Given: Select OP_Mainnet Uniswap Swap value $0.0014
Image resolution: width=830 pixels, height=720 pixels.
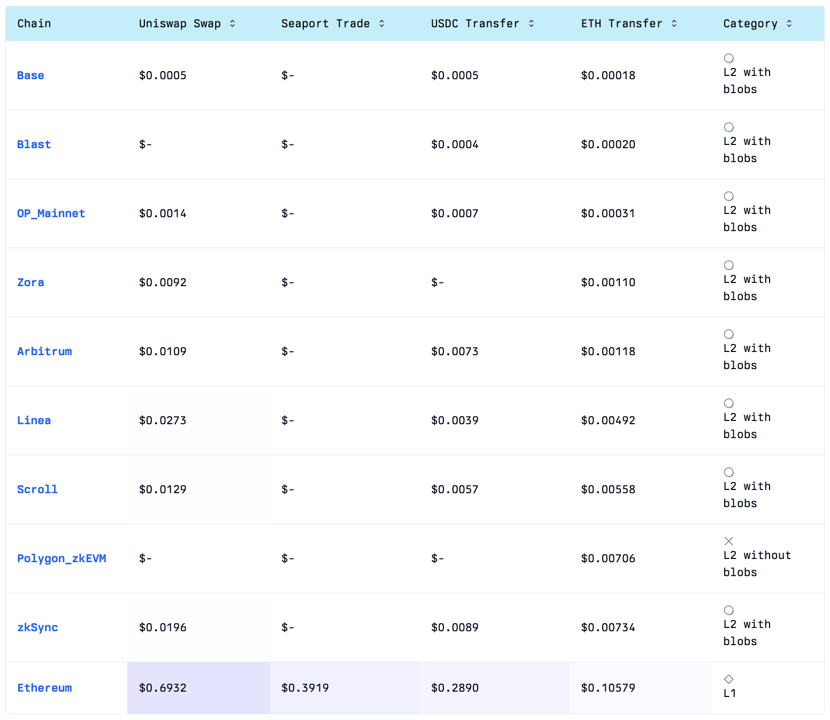Looking at the screenshot, I should [x=163, y=213].
